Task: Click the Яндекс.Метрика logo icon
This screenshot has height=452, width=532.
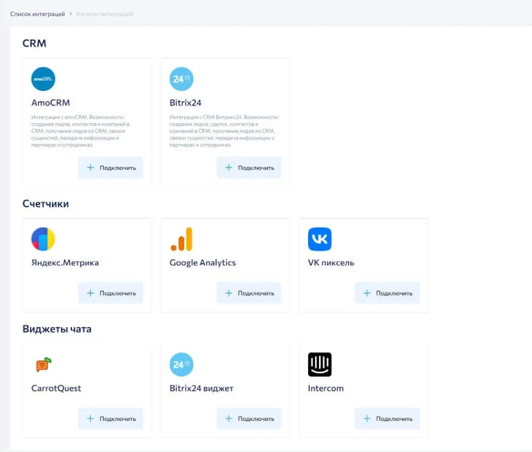Action: [x=43, y=239]
